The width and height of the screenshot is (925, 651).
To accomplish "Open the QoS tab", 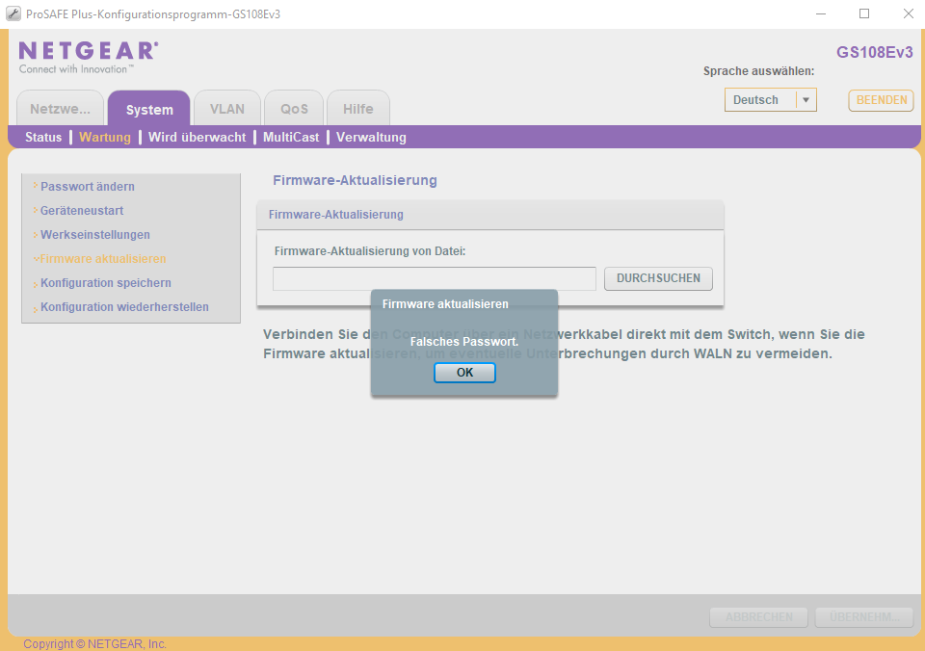I will [x=294, y=109].
